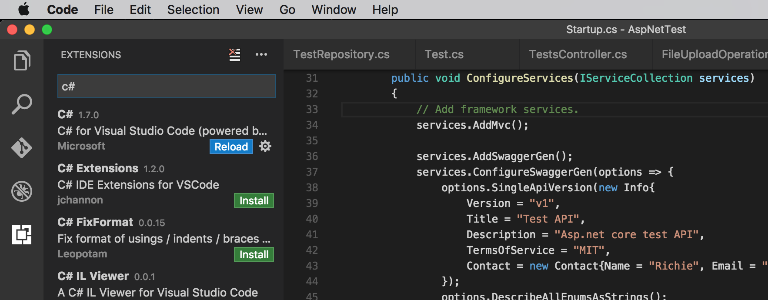Click the 'C# IDE Extensions for VSCode' description
The height and width of the screenshot is (300, 768).
[x=138, y=185]
